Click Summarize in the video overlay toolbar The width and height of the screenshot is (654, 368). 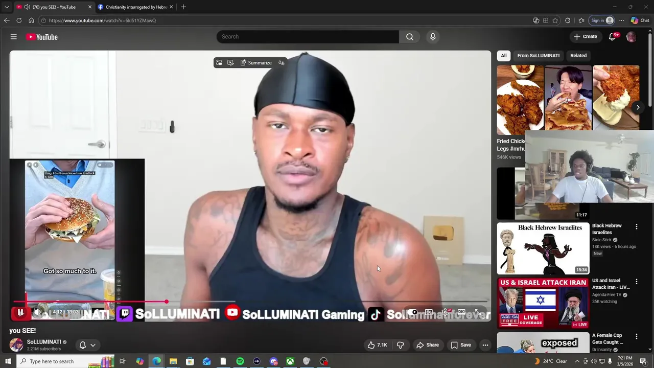(256, 62)
